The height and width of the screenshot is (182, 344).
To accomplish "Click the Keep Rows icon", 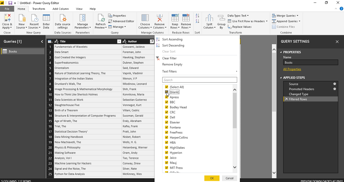I will pos(175,18).
